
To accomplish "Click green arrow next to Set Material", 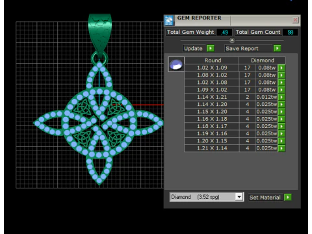I will [288, 198].
